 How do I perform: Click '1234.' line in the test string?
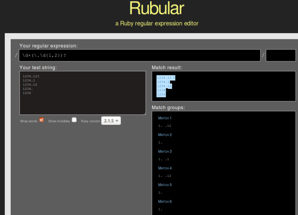28,89
